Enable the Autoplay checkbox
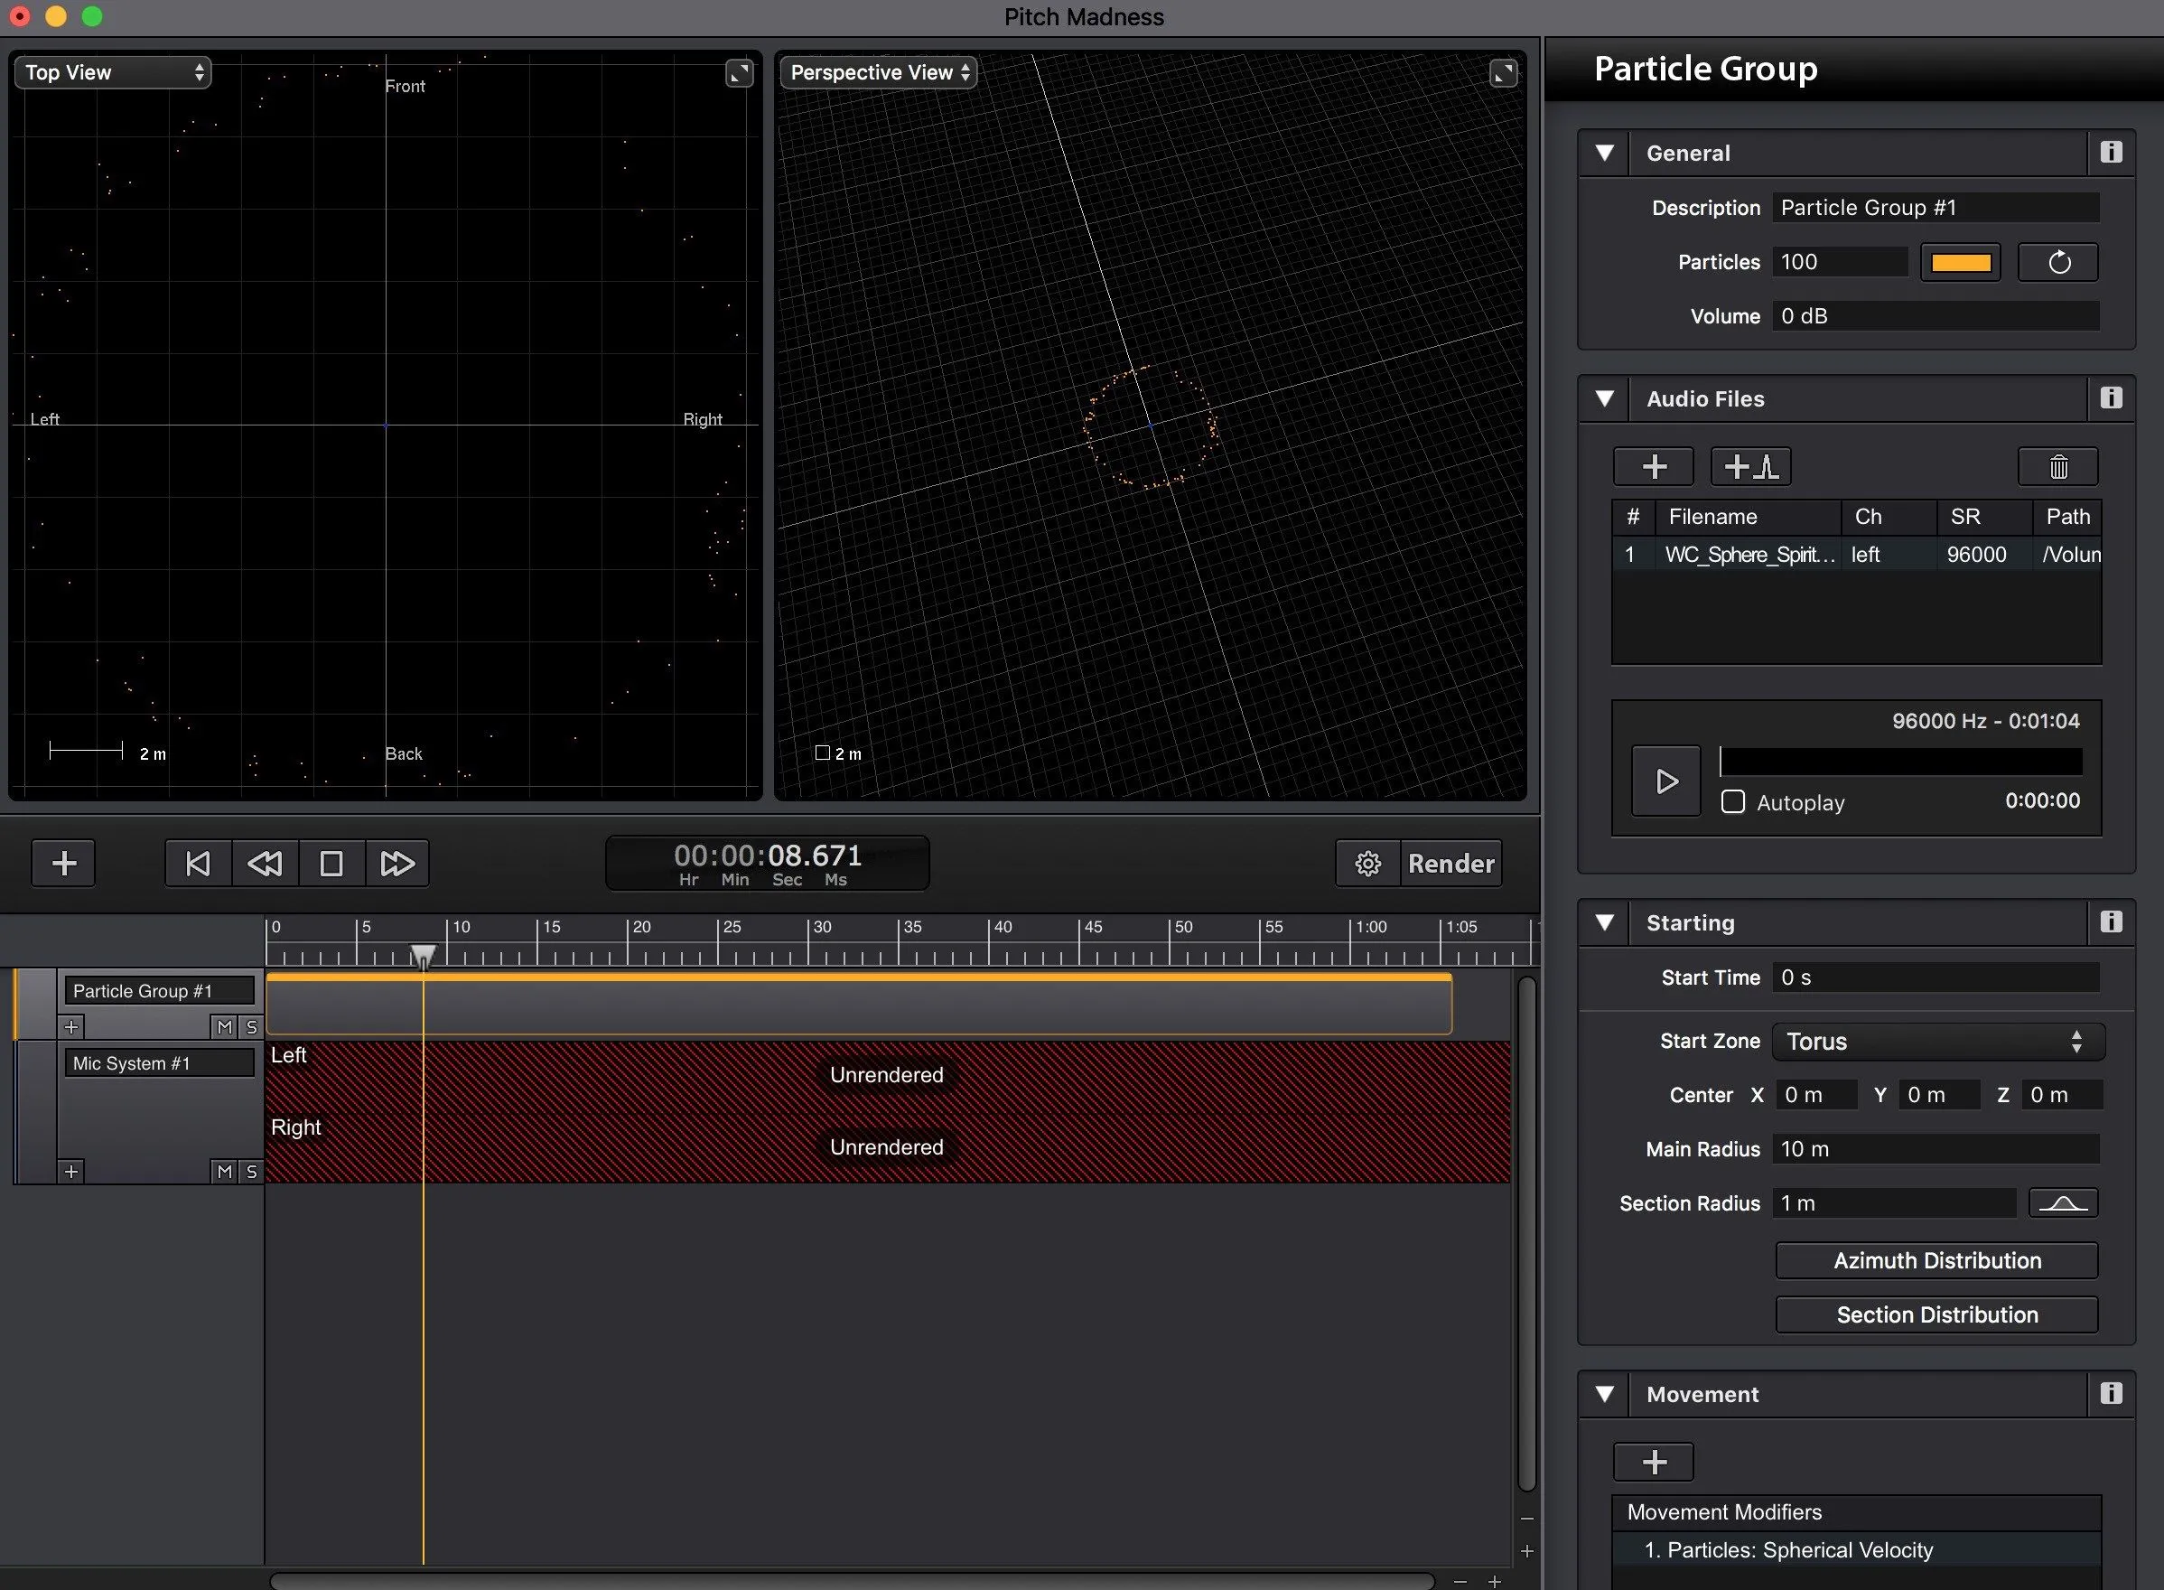Screen dimensions: 2164x1590 click(x=1733, y=801)
